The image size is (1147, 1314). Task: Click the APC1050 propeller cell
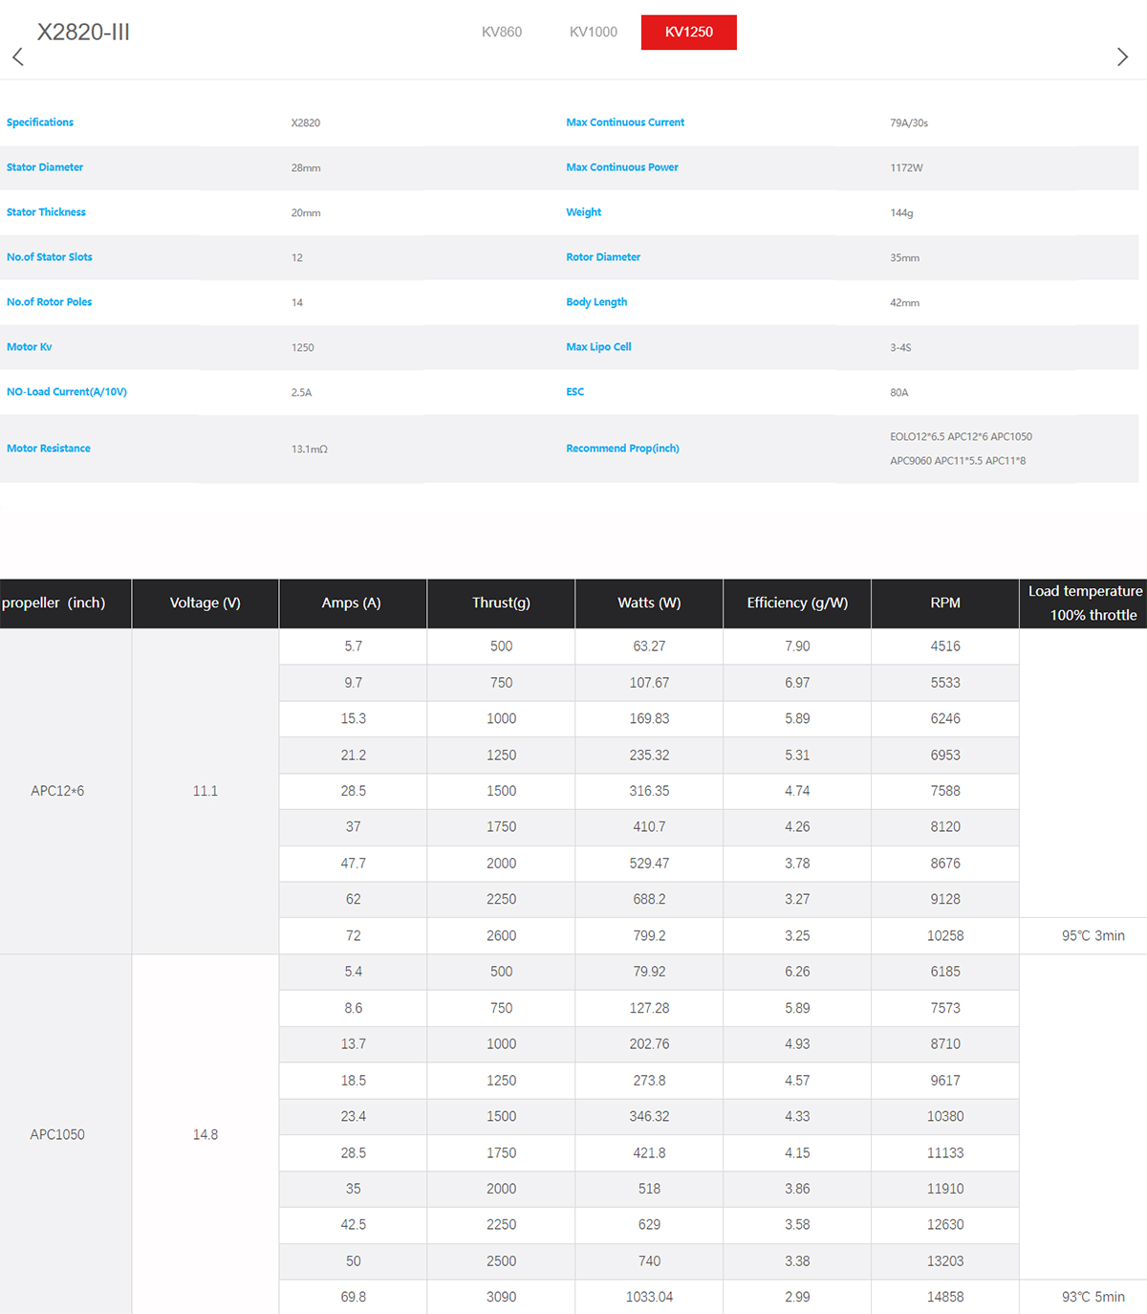[x=57, y=1134]
